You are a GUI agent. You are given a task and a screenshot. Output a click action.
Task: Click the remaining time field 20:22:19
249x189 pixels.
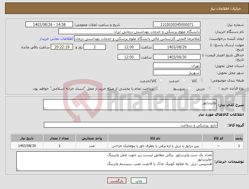[62, 47]
